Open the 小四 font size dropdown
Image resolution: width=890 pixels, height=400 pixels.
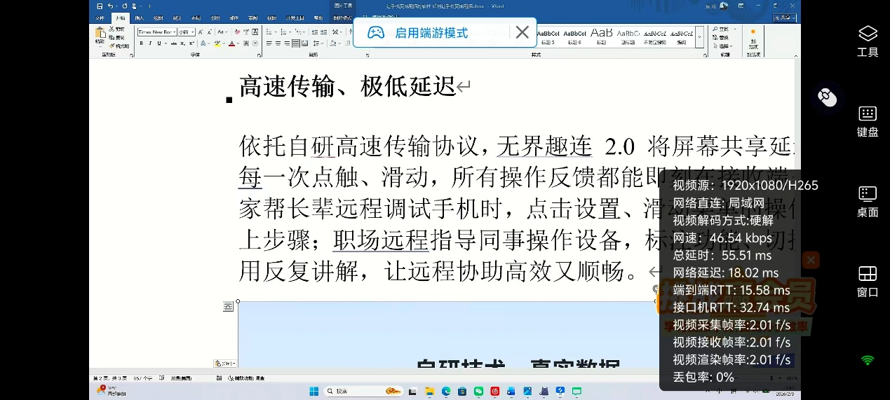point(192,32)
